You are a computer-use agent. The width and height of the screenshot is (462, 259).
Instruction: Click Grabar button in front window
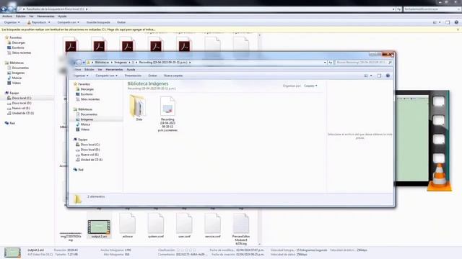pos(152,76)
